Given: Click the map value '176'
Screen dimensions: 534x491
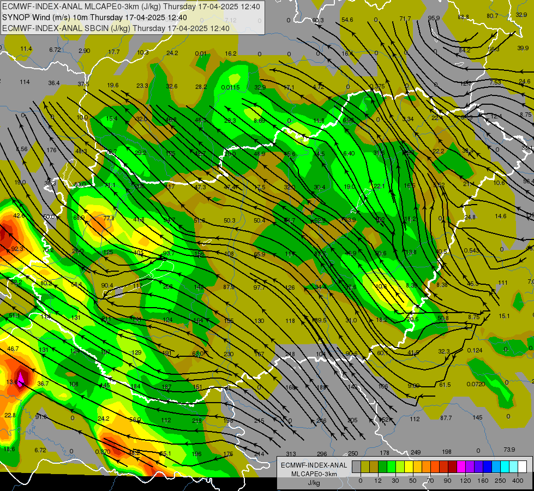Looking at the screenshot, I should pos(51,150).
